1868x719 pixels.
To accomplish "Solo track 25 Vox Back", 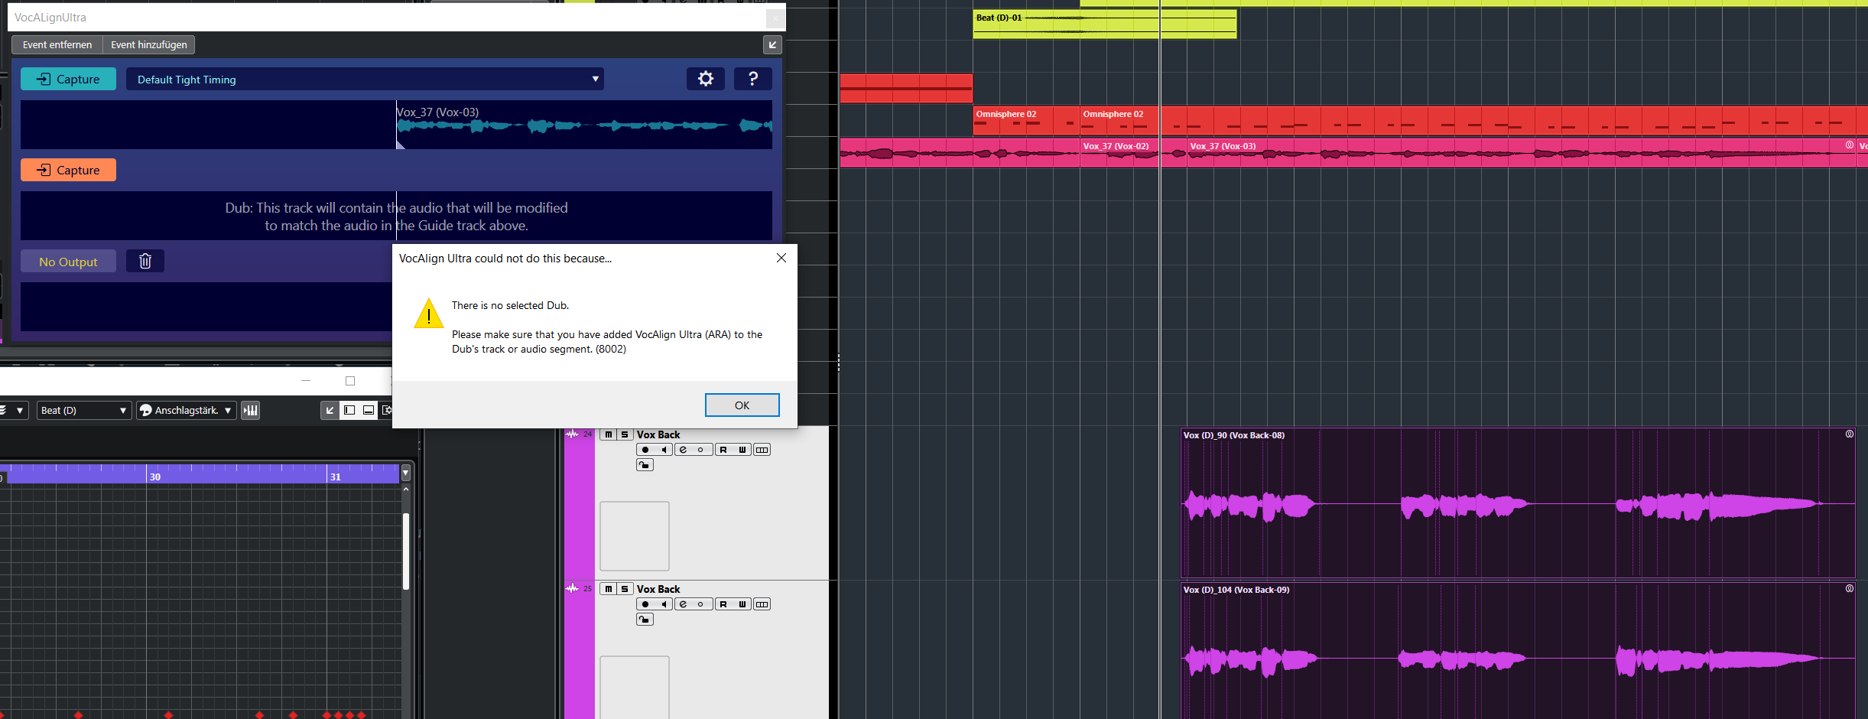I will click(x=625, y=589).
